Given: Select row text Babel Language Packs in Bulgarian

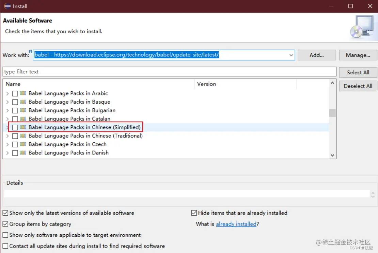Looking at the screenshot, I should point(72,110).
